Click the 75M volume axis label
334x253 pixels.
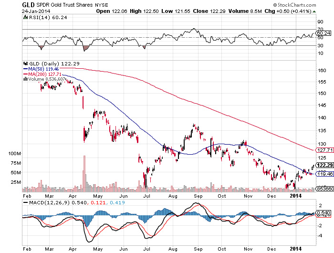16,163
